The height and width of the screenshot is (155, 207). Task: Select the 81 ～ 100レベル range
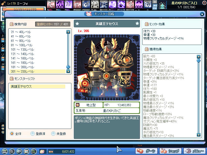click(38, 45)
